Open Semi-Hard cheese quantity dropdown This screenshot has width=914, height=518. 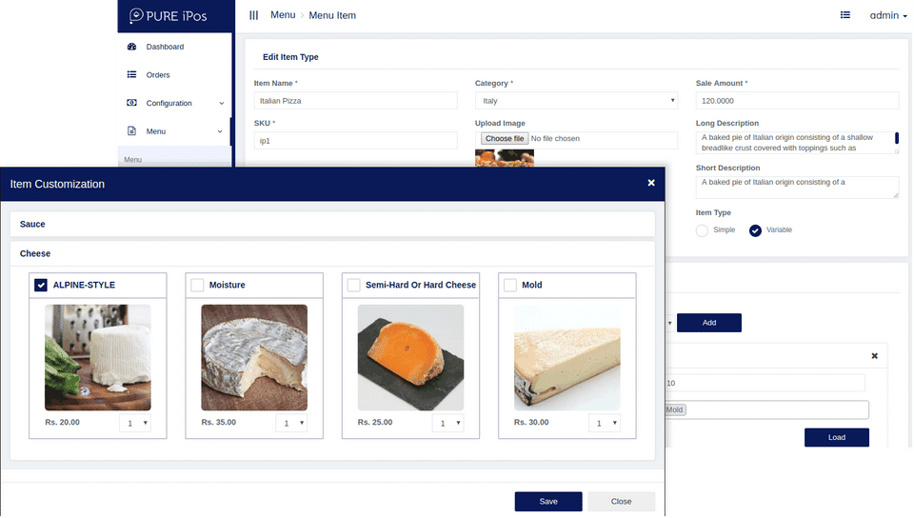click(447, 423)
